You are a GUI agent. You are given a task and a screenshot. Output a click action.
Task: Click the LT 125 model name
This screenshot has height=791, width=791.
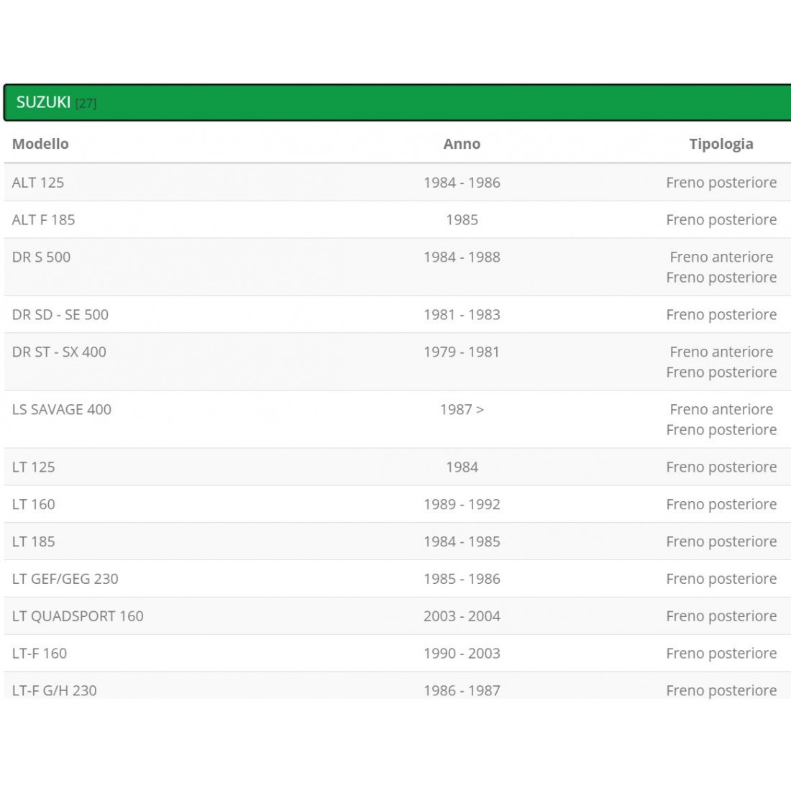tap(34, 467)
